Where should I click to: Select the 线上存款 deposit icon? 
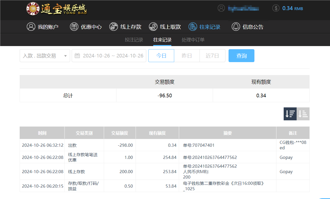click(113, 27)
